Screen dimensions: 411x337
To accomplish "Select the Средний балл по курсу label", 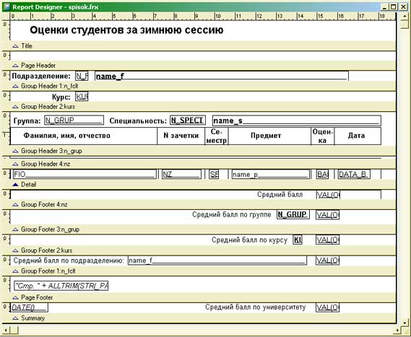I will tap(249, 240).
